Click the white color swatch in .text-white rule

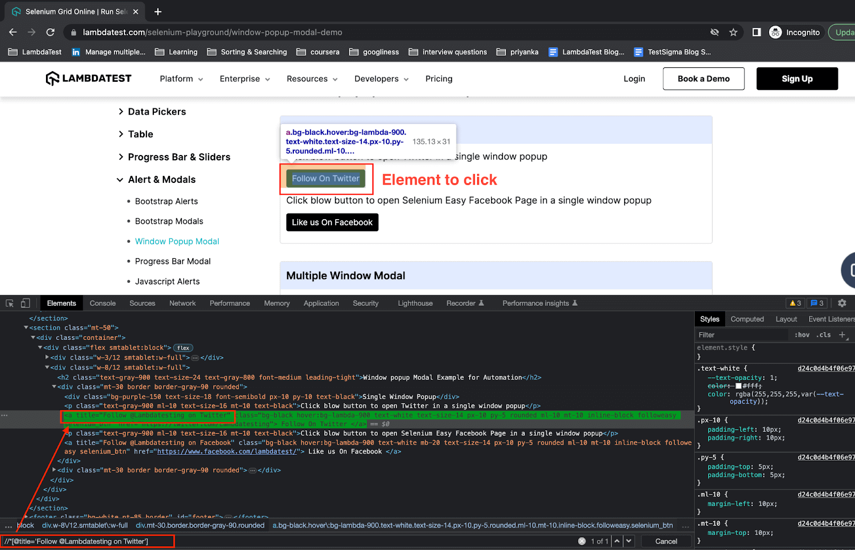(x=739, y=386)
